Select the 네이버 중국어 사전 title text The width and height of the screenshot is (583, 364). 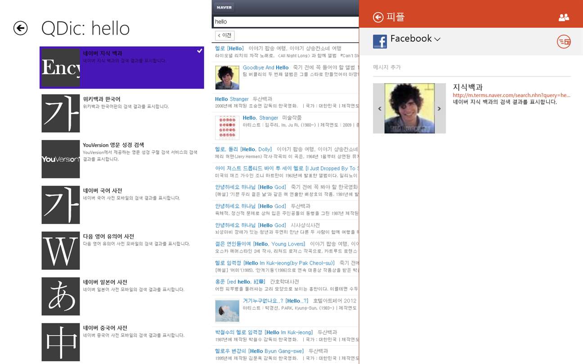click(x=105, y=328)
